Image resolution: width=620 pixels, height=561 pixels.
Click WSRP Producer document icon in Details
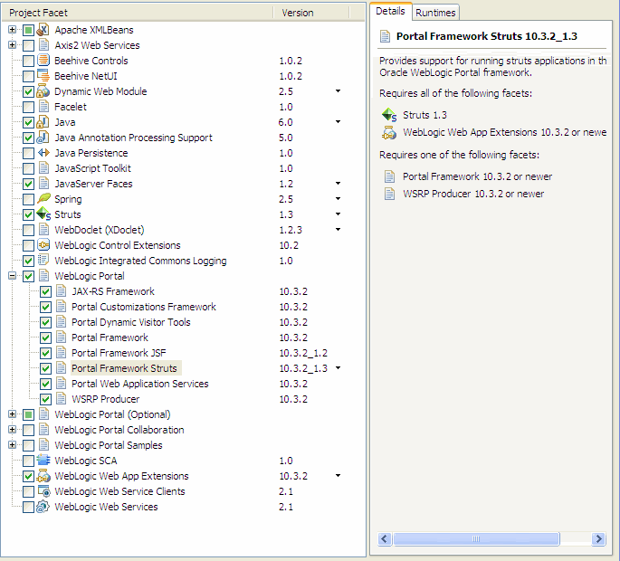pos(389,194)
